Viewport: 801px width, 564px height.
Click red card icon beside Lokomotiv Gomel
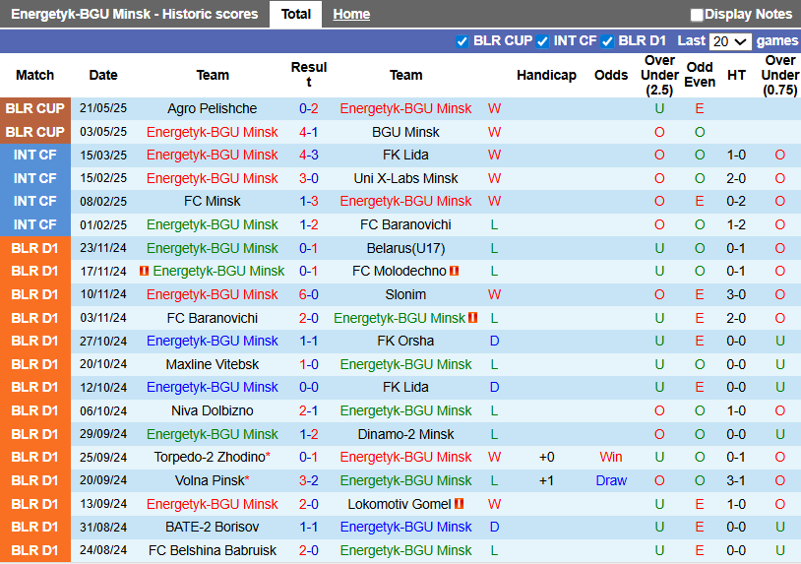pyautogui.click(x=460, y=504)
